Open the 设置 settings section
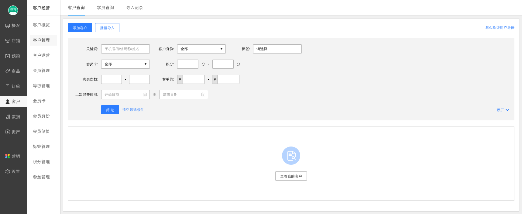The width and height of the screenshot is (522, 214). (13, 171)
